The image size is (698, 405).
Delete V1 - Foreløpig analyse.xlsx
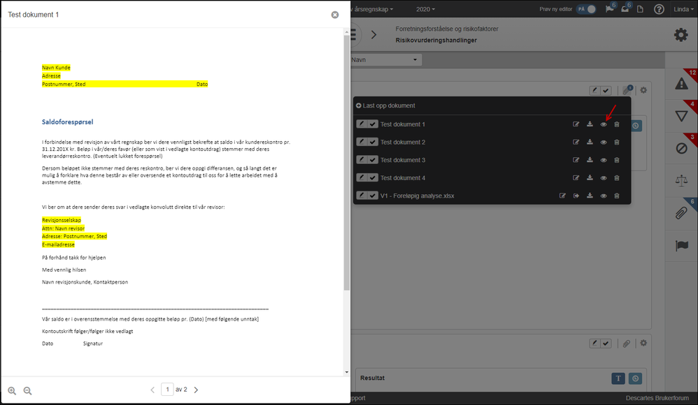[x=617, y=196]
